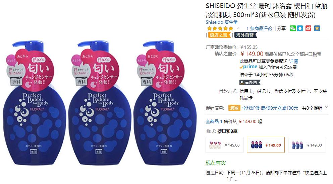Share product via the Weibo icon
This screenshot has width=333, height=184.
point(309,28)
